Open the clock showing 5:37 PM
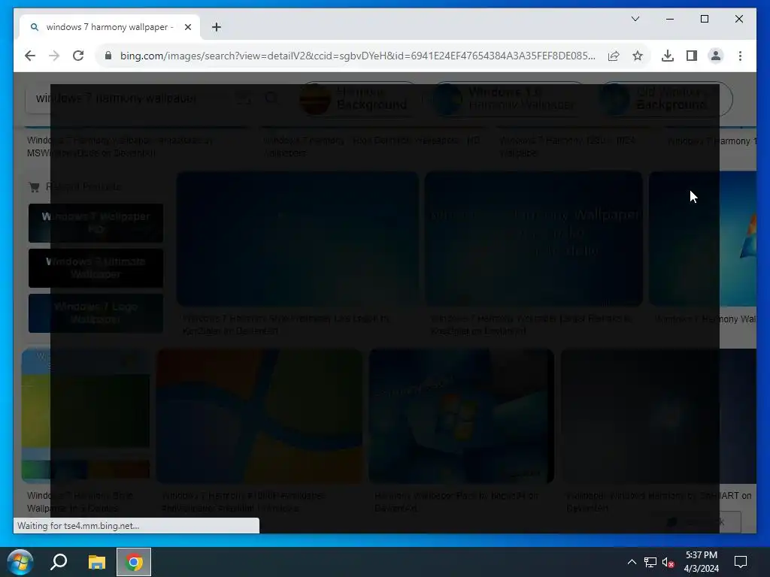 click(702, 562)
